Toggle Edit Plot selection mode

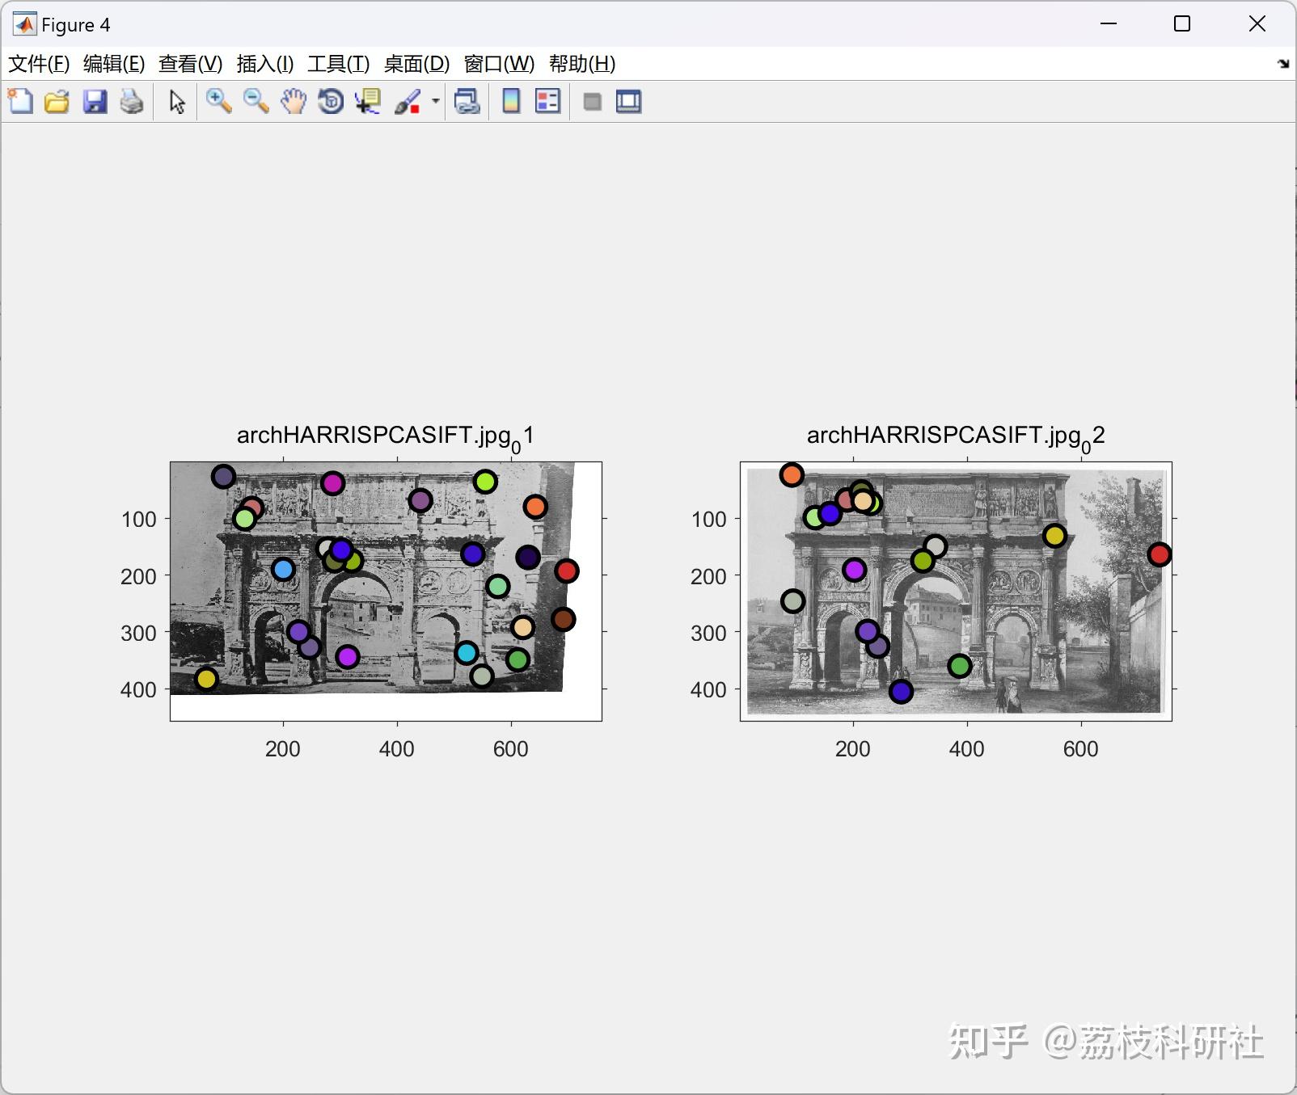click(175, 101)
